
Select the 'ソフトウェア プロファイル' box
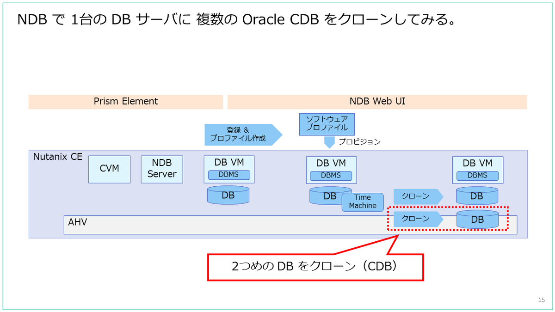click(x=327, y=124)
